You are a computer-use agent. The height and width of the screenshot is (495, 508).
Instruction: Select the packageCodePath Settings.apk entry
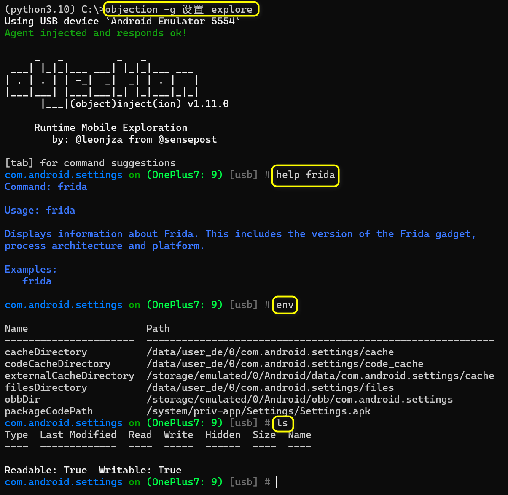pos(258,411)
